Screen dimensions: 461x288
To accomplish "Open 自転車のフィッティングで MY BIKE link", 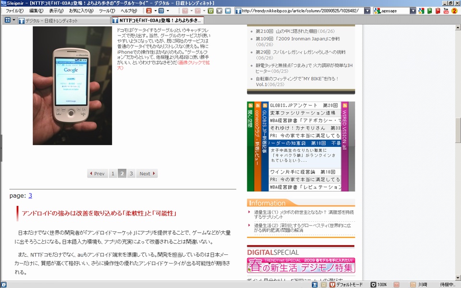I will pos(297,82).
